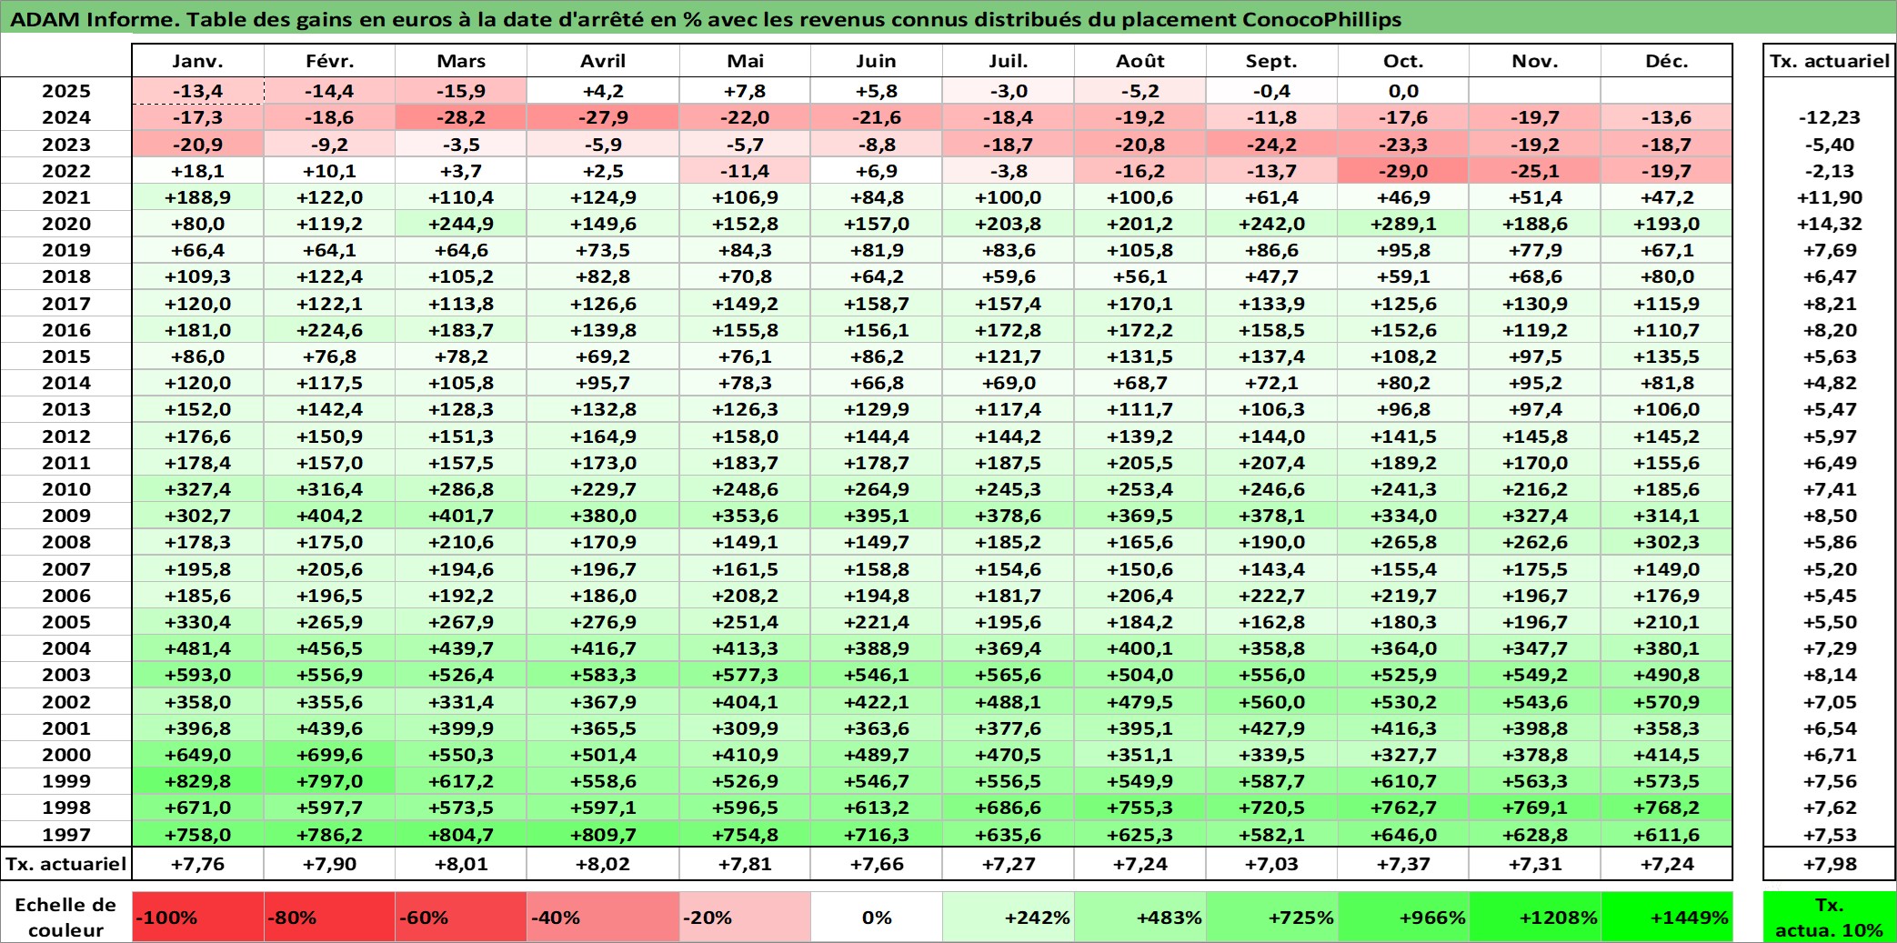Click the 0,0 cell in Oct. 2025
1897x943 pixels.
click(1403, 91)
